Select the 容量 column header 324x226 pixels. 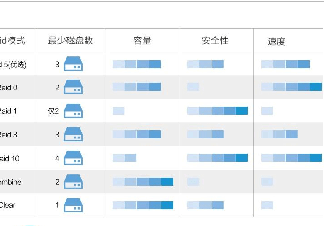142,41
